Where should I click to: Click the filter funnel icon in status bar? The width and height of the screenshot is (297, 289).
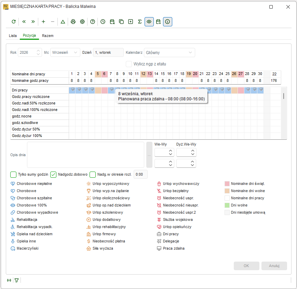click(x=17, y=280)
